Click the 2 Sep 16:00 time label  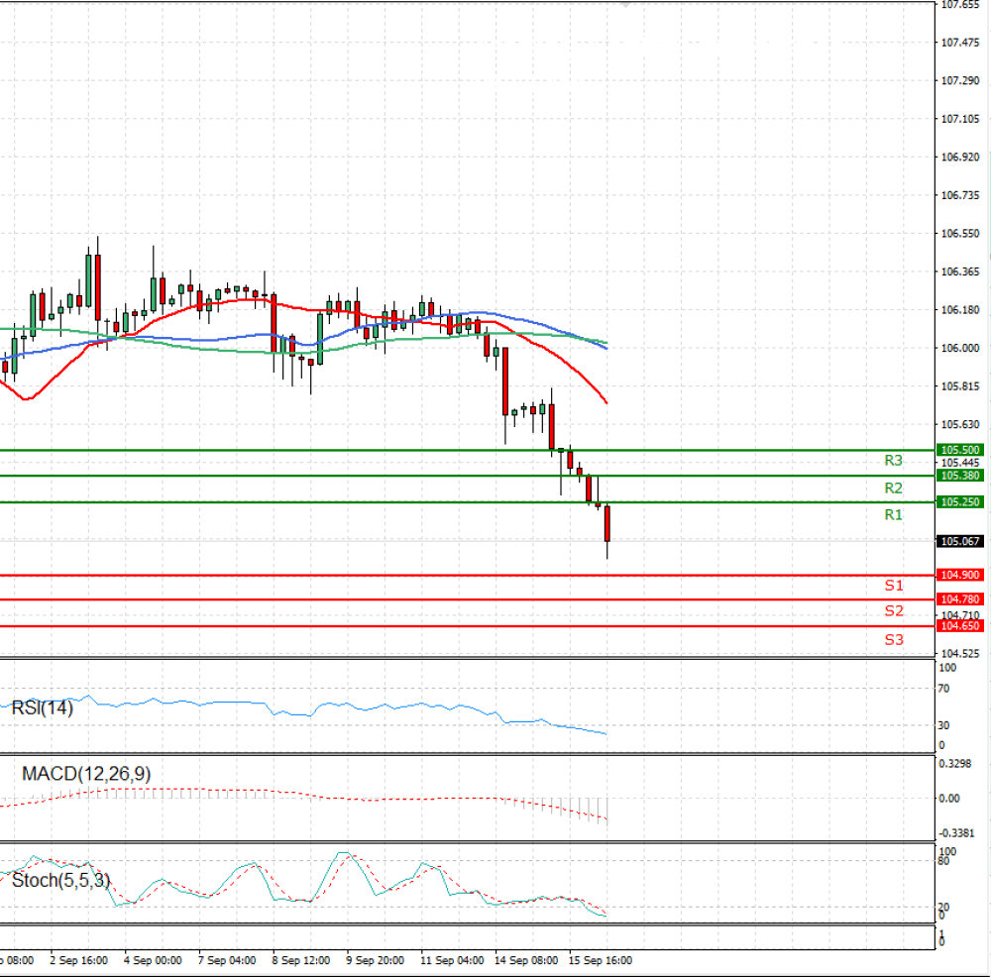click(78, 960)
